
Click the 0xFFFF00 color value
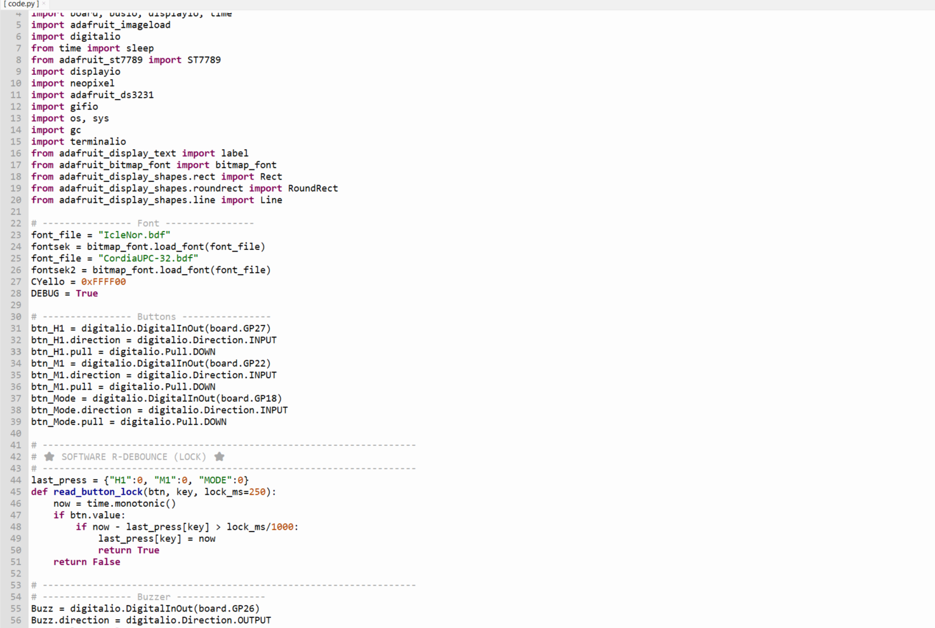(103, 282)
